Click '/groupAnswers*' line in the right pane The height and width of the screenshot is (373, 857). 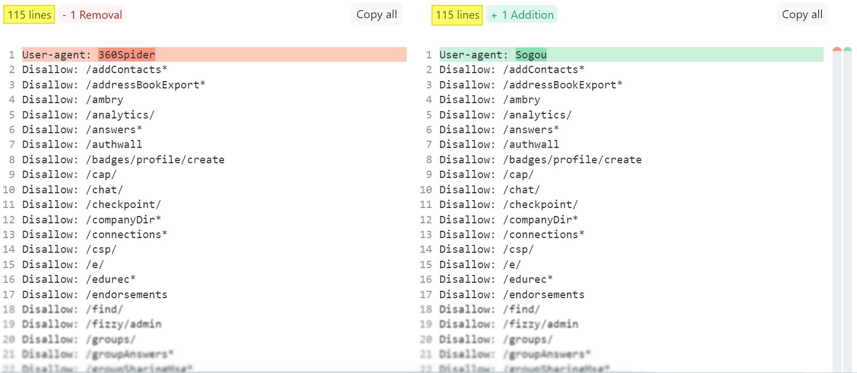[515, 354]
